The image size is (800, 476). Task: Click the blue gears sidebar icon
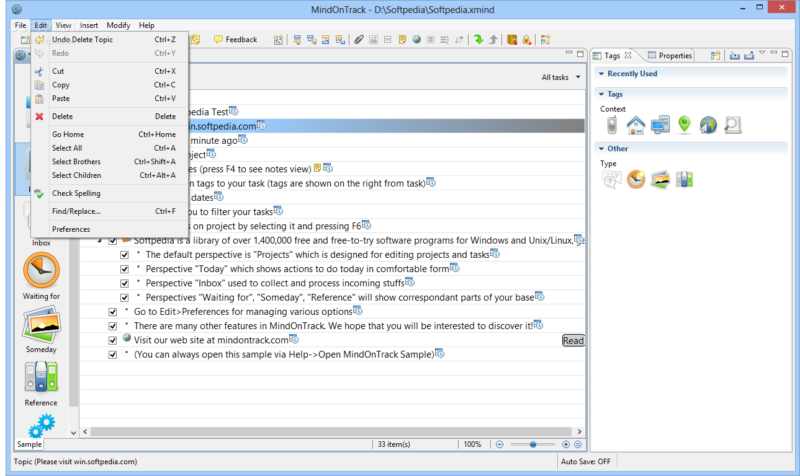pyautogui.click(x=42, y=426)
